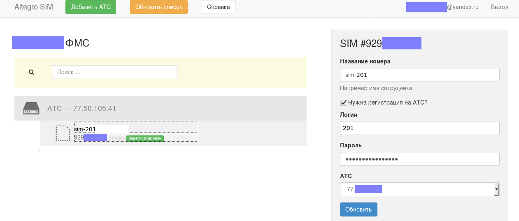Click the Поиск search field
Screen dimensions: 519x221
point(114,72)
